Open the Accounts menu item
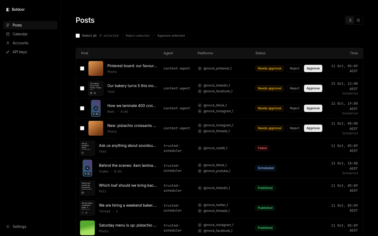This screenshot has width=378, height=236. [30, 43]
